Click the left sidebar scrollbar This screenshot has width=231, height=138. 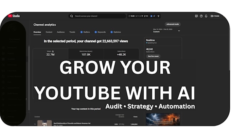coord(29,78)
